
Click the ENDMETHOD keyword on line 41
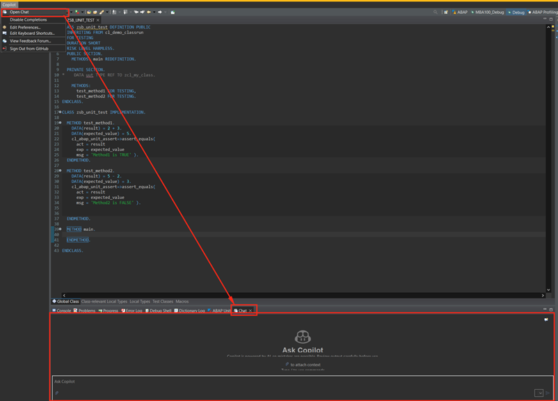(x=78, y=240)
